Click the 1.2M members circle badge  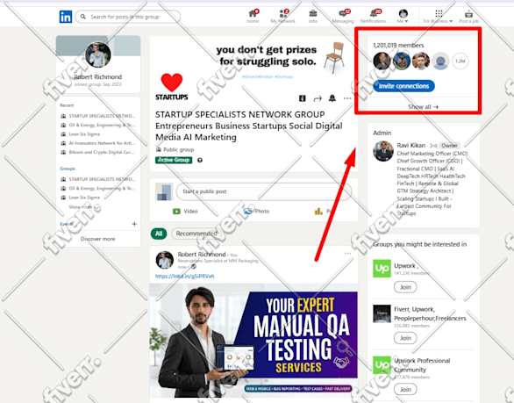(460, 61)
